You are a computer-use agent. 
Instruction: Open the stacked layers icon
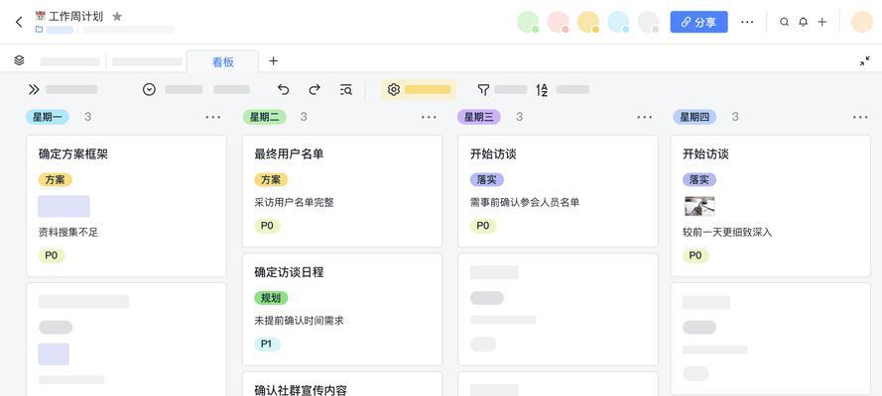(x=19, y=60)
